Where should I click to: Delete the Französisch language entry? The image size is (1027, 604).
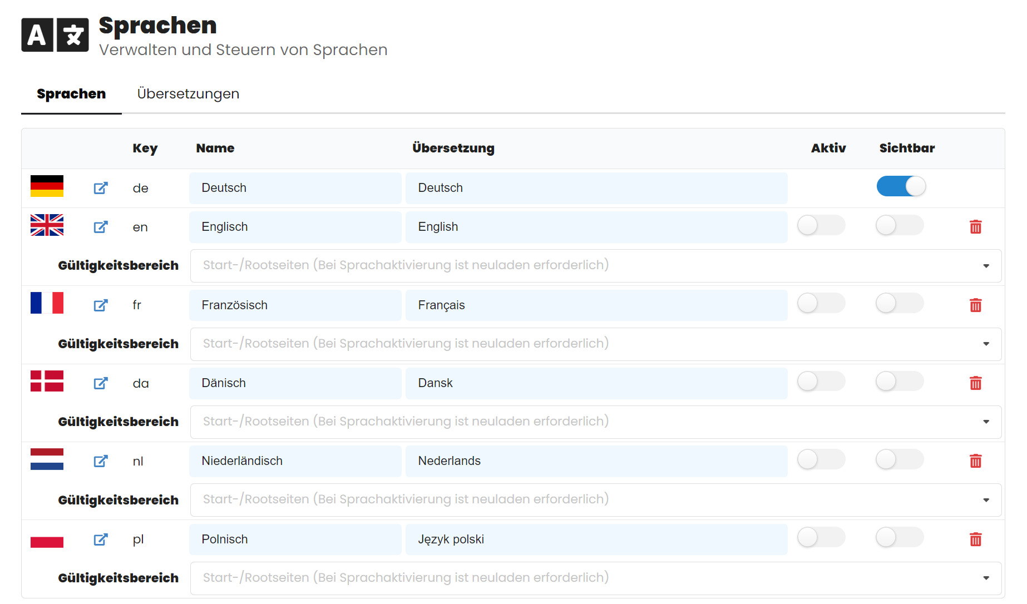[x=975, y=305]
